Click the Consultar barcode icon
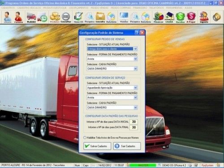Screen dimensions: 224x168 [66, 17]
